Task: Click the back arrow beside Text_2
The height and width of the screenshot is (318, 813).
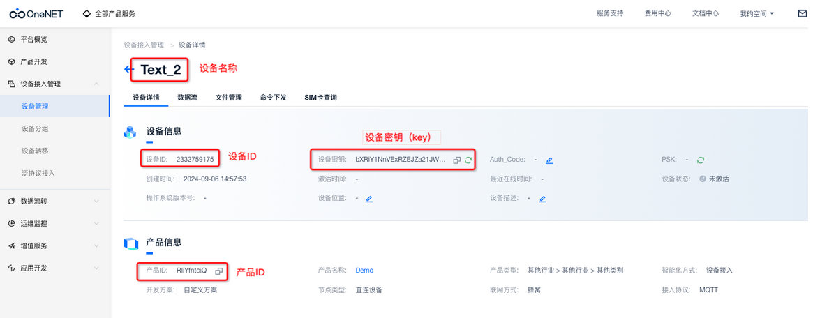Action: 128,69
